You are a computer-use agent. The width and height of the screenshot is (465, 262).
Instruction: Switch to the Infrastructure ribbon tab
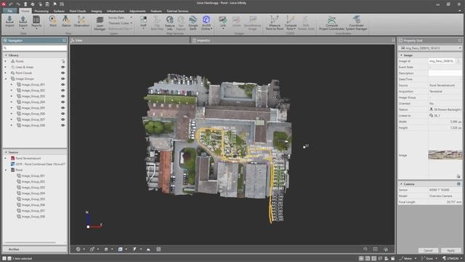[116, 11]
